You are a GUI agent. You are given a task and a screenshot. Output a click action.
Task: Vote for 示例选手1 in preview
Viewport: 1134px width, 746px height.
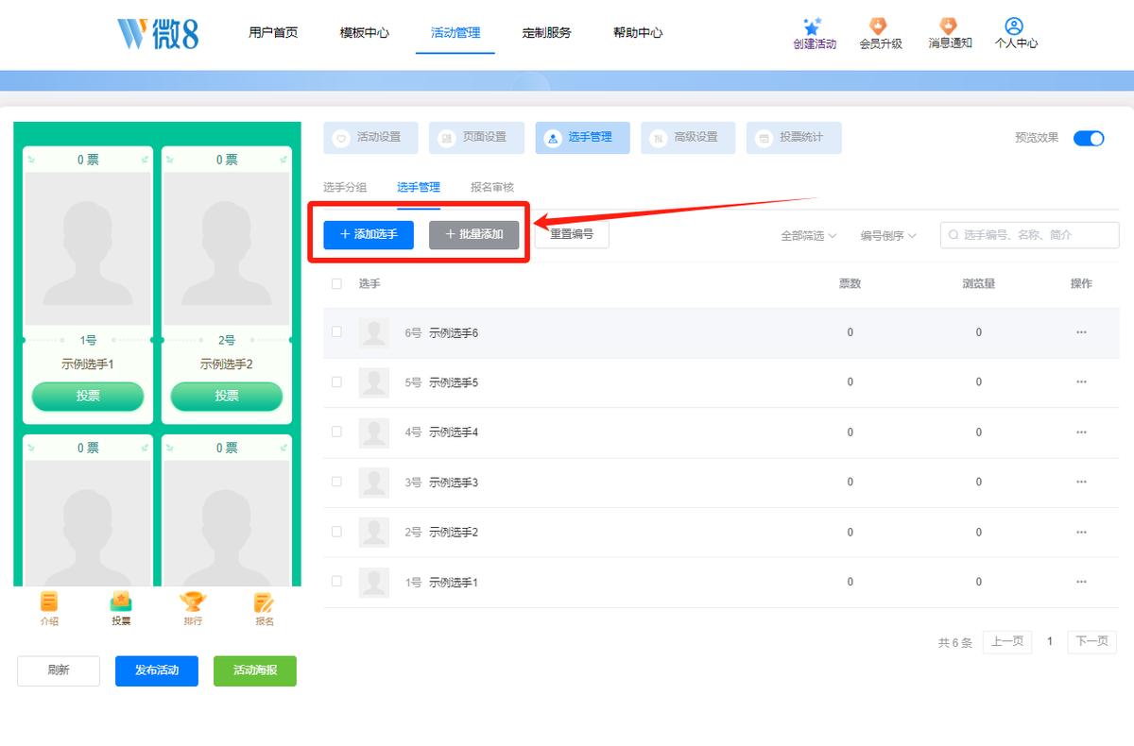point(88,396)
